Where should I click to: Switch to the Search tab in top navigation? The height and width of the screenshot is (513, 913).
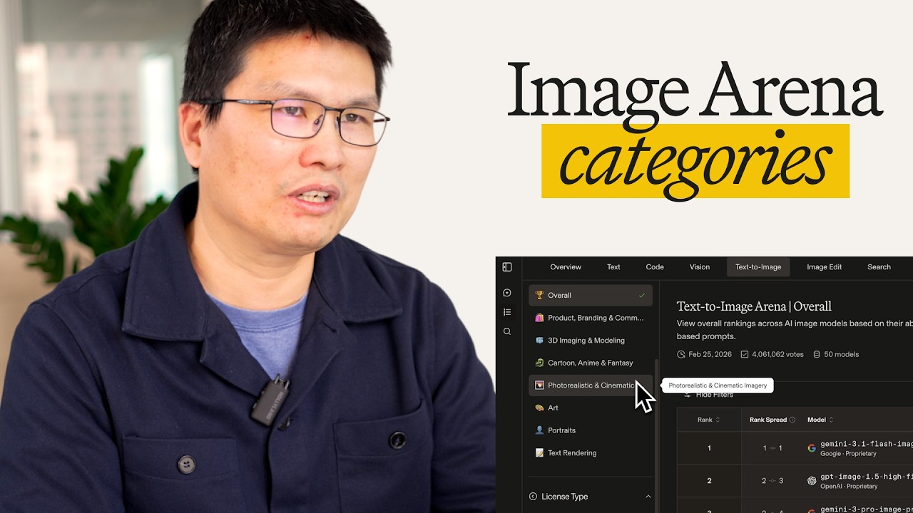coord(879,267)
